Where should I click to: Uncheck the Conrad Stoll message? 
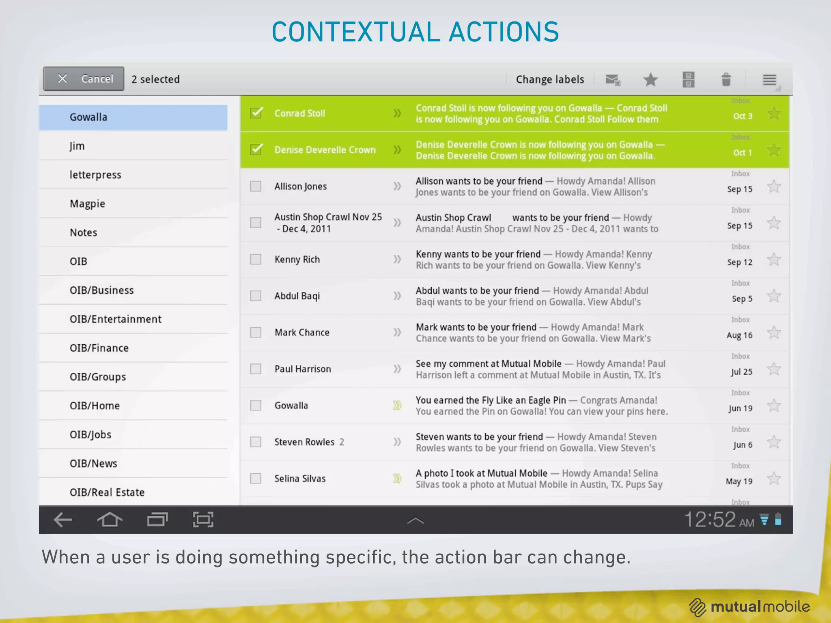pyautogui.click(x=256, y=113)
